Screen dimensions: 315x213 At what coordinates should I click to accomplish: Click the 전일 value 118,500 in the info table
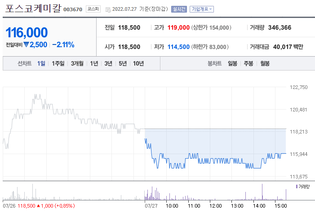point(129,27)
